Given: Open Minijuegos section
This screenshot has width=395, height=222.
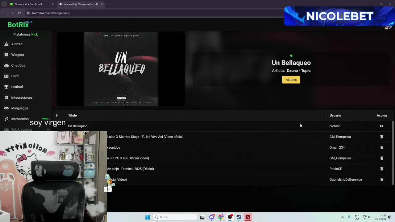Looking at the screenshot, I should (20, 108).
